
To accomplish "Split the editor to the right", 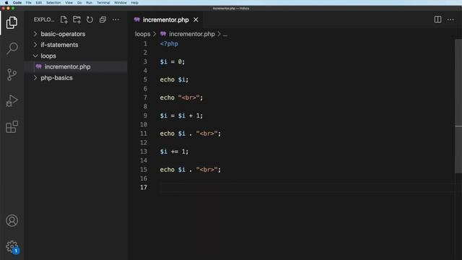I will click(x=437, y=19).
